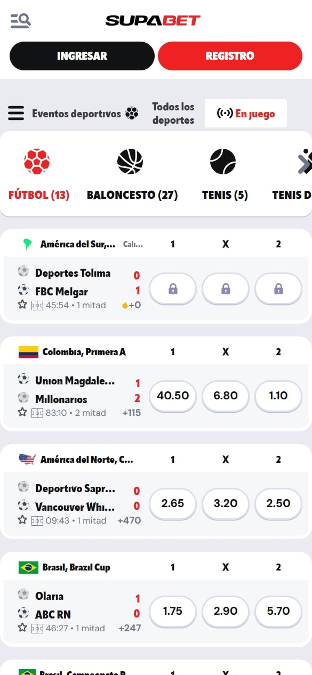
Task: Open pitch stats icon for Deportivo Saprissa match
Action: [x=37, y=520]
